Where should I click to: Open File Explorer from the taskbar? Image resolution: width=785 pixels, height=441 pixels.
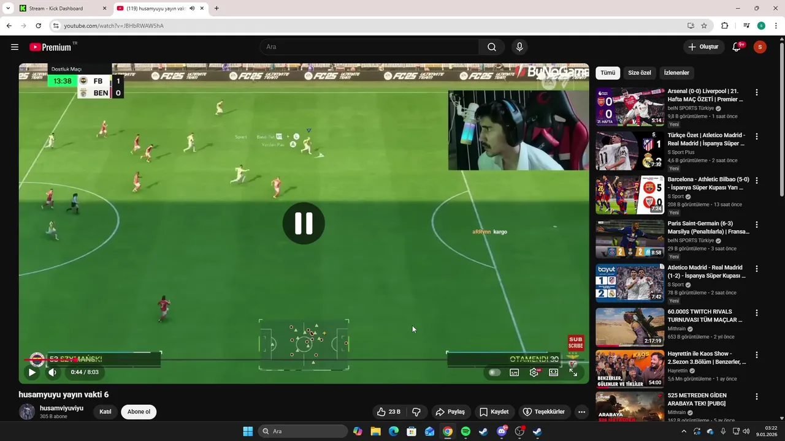(376, 431)
